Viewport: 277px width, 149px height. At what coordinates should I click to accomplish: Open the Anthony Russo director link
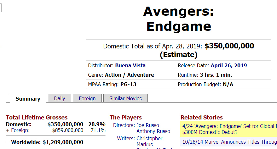[153, 131]
